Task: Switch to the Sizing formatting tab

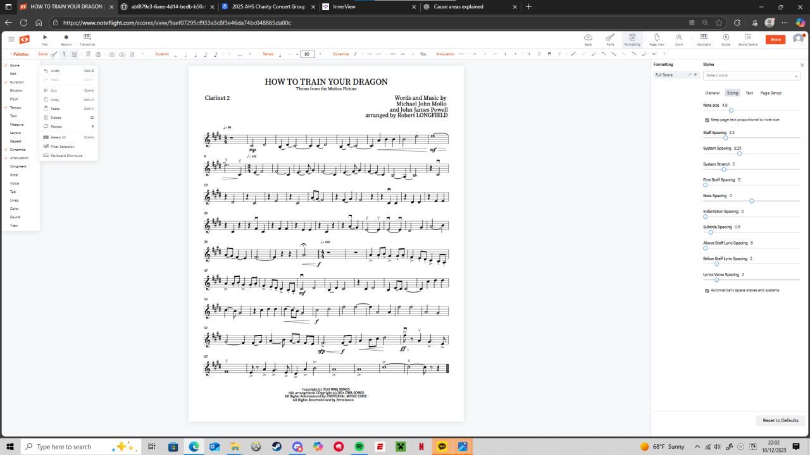Action: (732, 93)
